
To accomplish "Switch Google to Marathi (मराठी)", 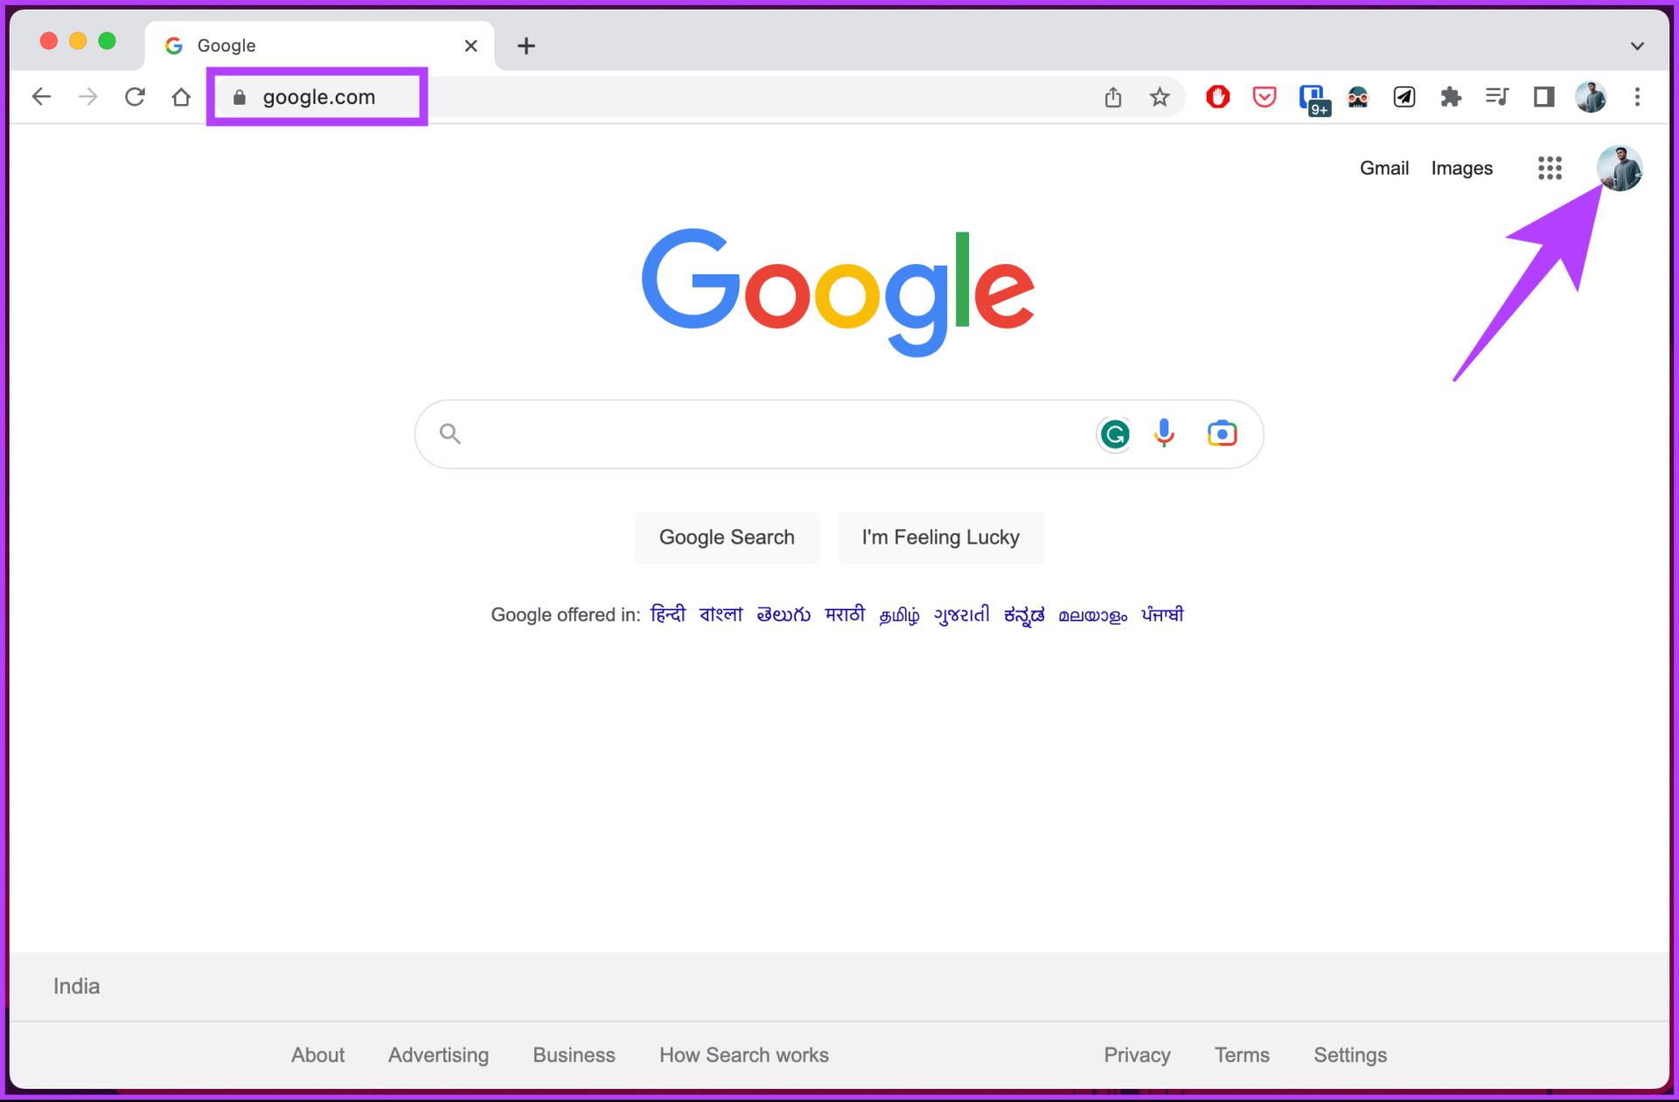I will tap(845, 614).
